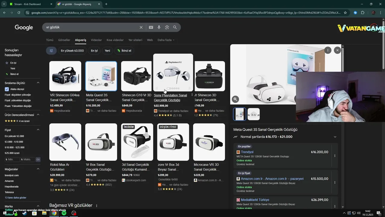Collapse the Sıralama ölçütü section
Screen dimensions: 385x217
click(38, 83)
